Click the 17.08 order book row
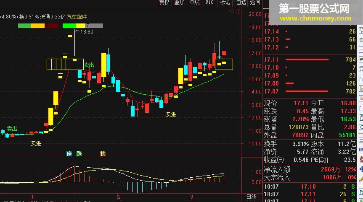Viewport: 363px width, 202px height. pyautogui.click(x=310, y=83)
